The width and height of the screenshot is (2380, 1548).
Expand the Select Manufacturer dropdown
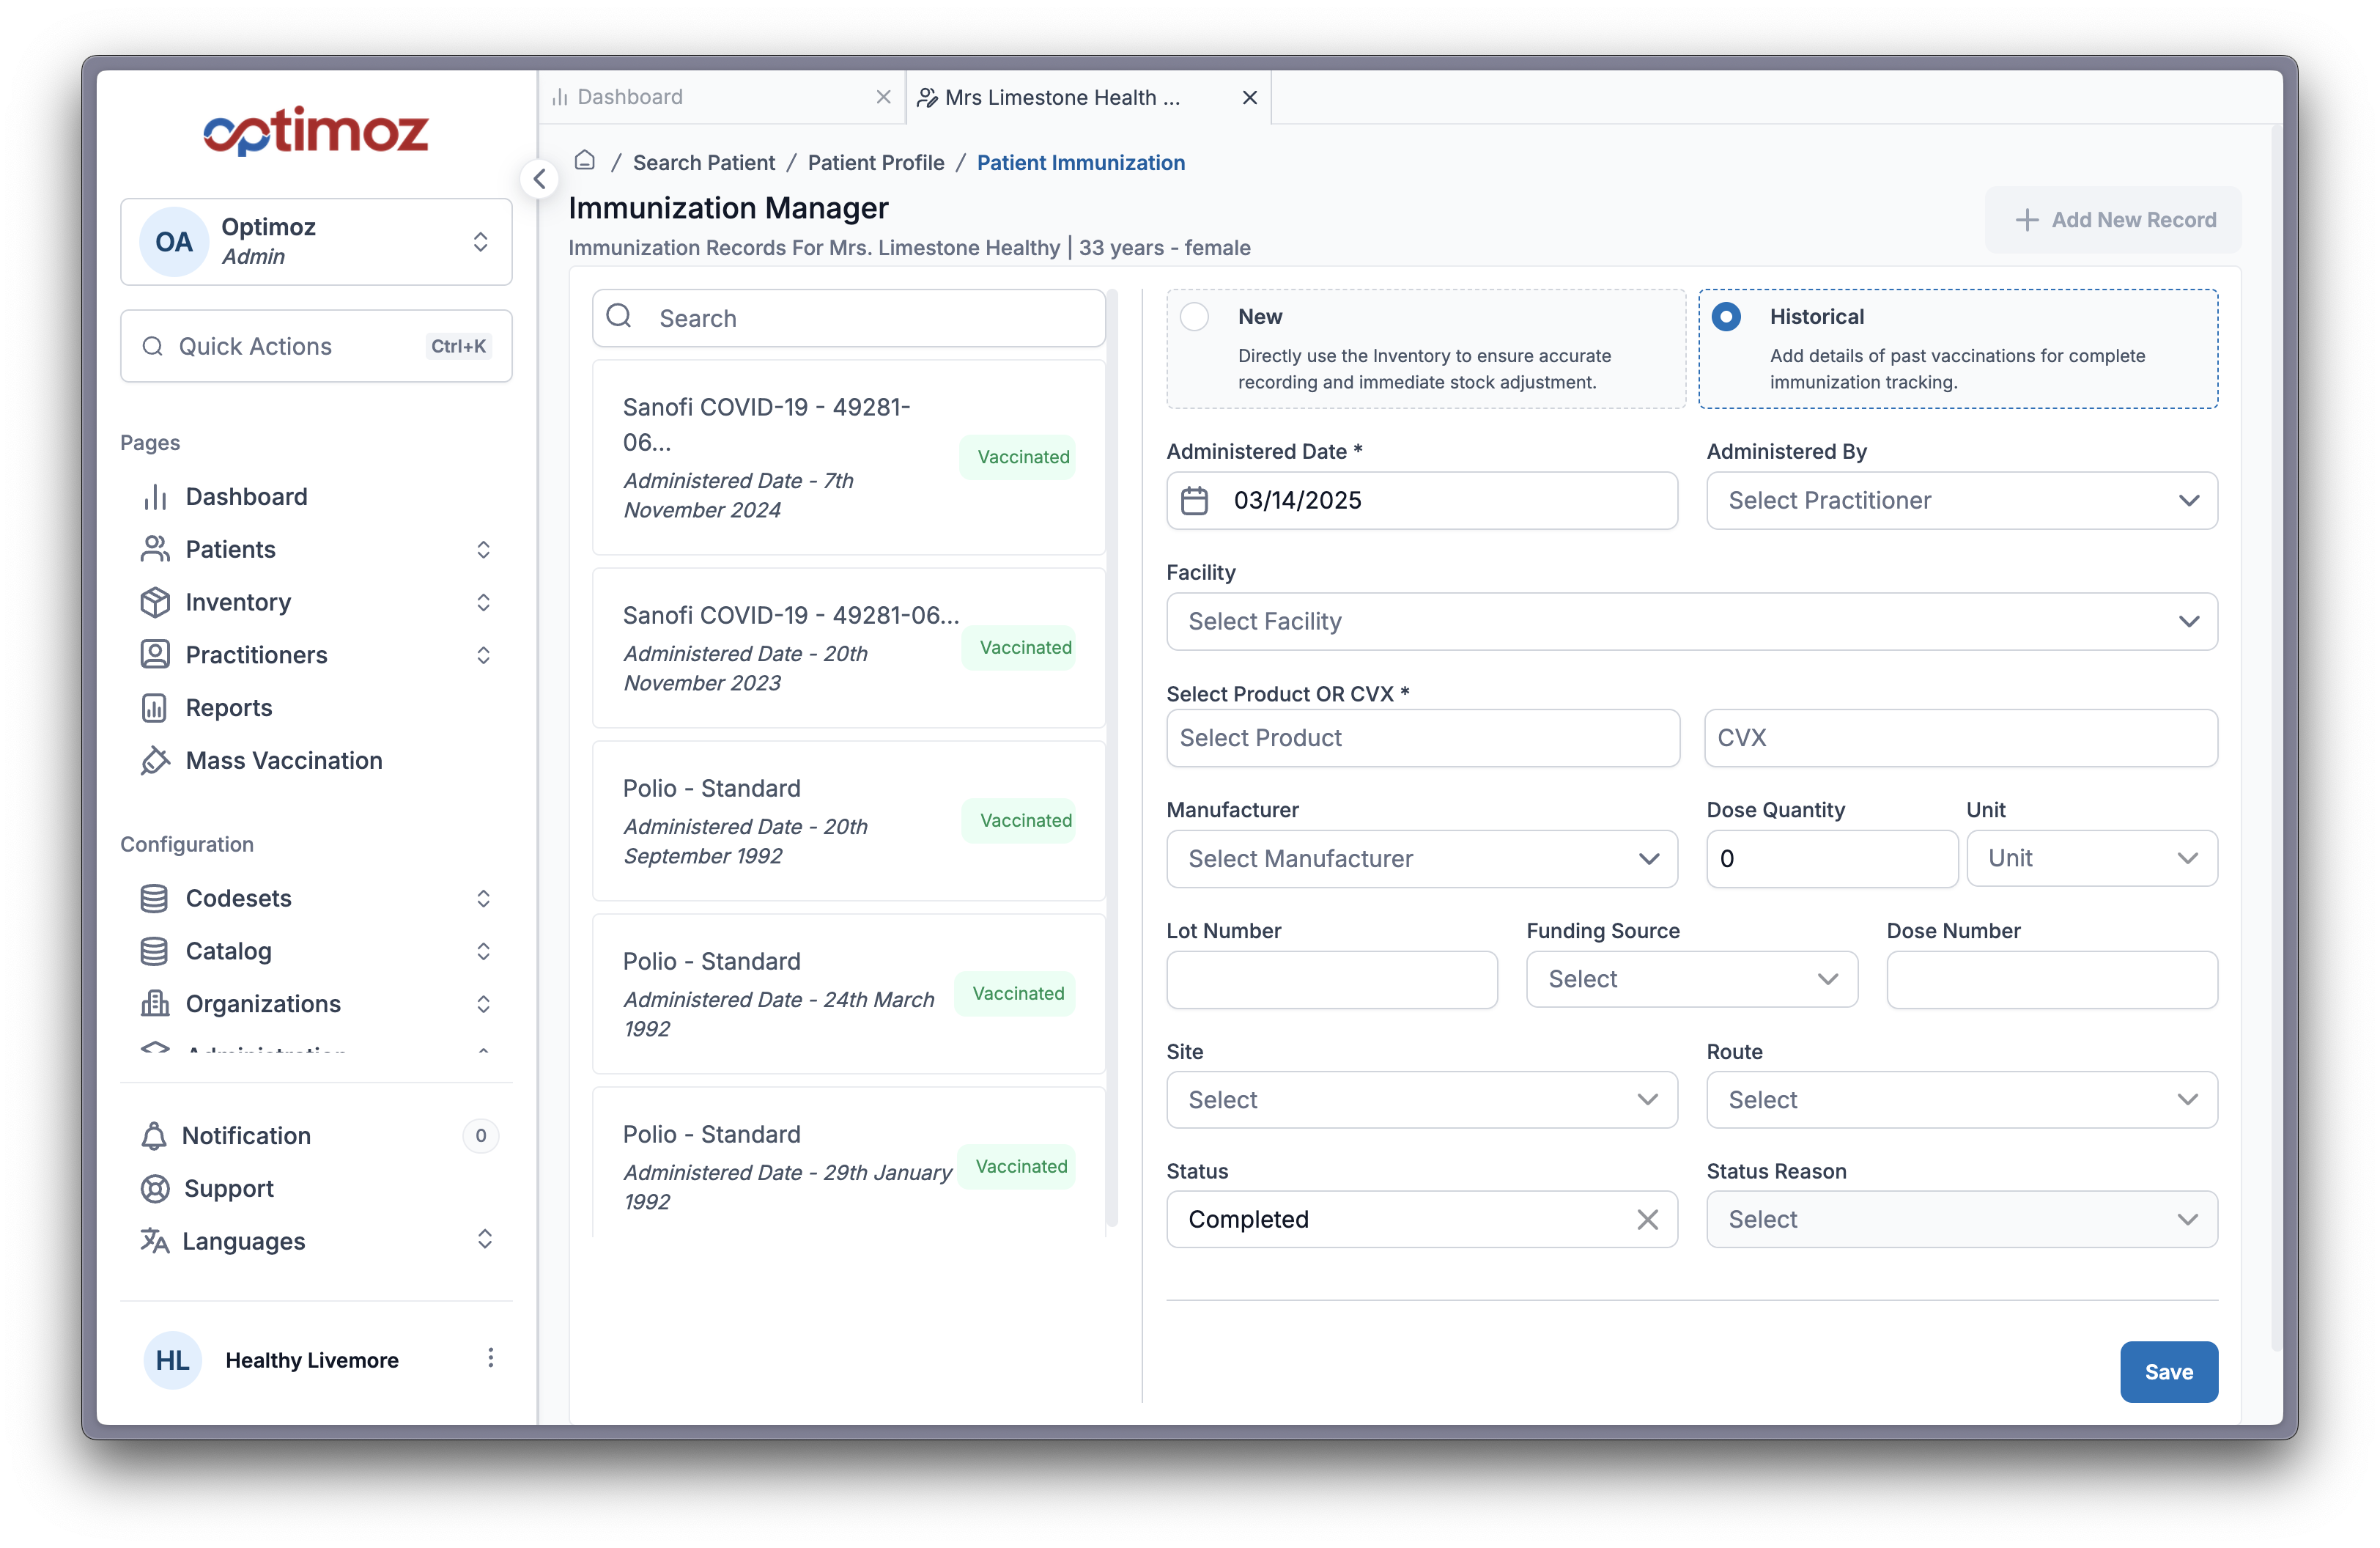(1421, 858)
